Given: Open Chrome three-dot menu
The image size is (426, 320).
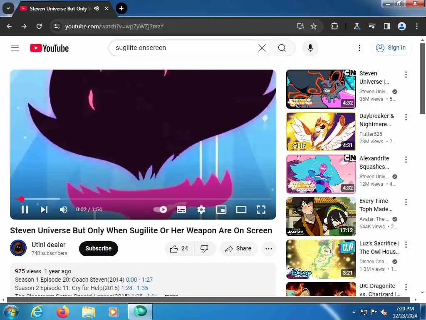Looking at the screenshot, I should click(x=417, y=26).
